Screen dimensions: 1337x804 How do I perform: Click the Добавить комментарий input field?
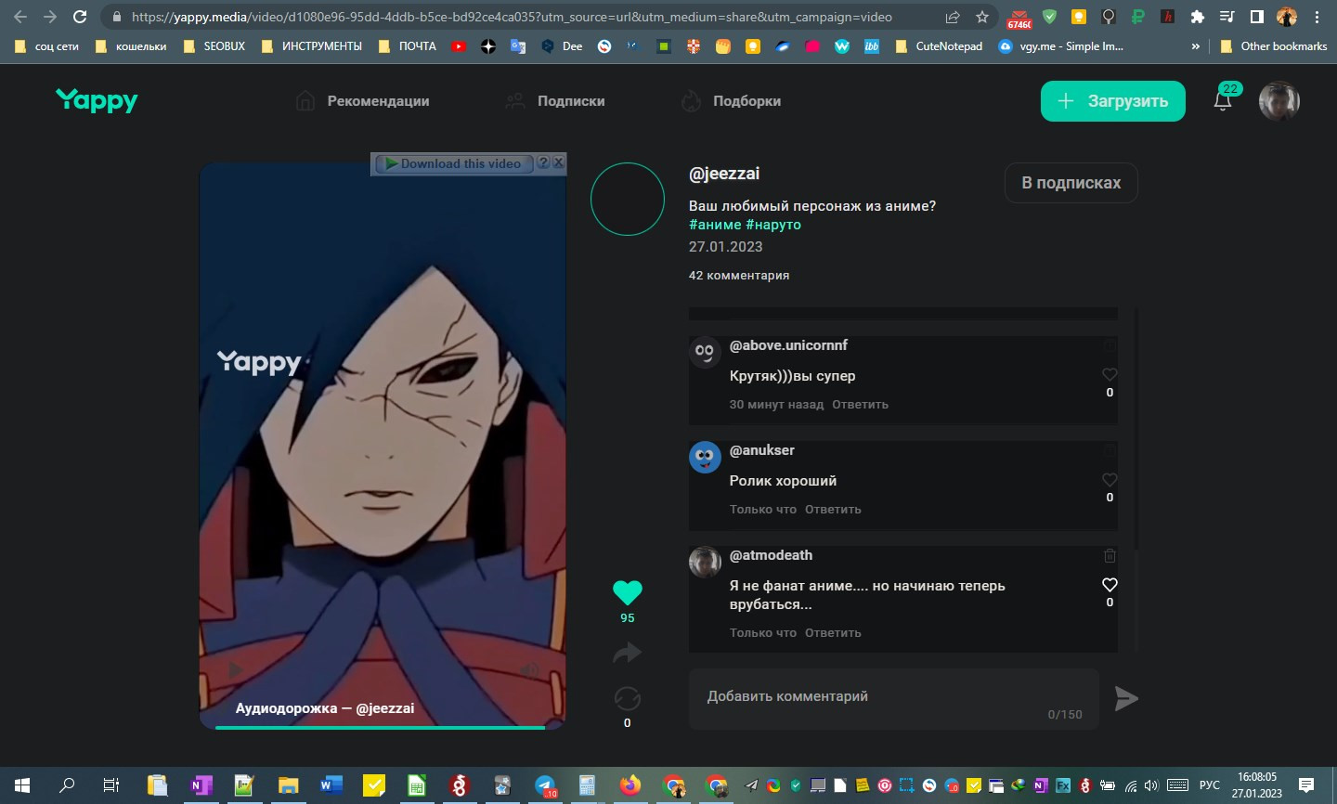894,699
